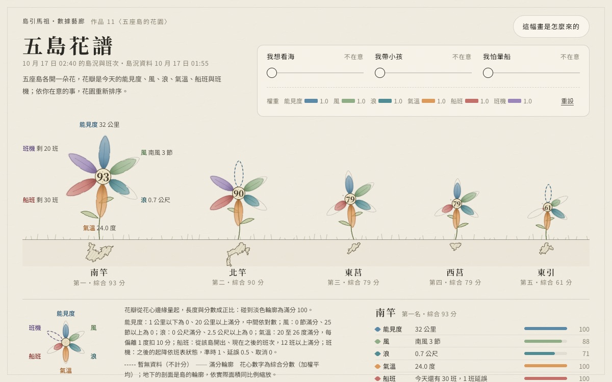Viewport: 612px width, 382px height.
Task: Click the 浪 0.7 公尺 petal label
Action: coord(156,200)
